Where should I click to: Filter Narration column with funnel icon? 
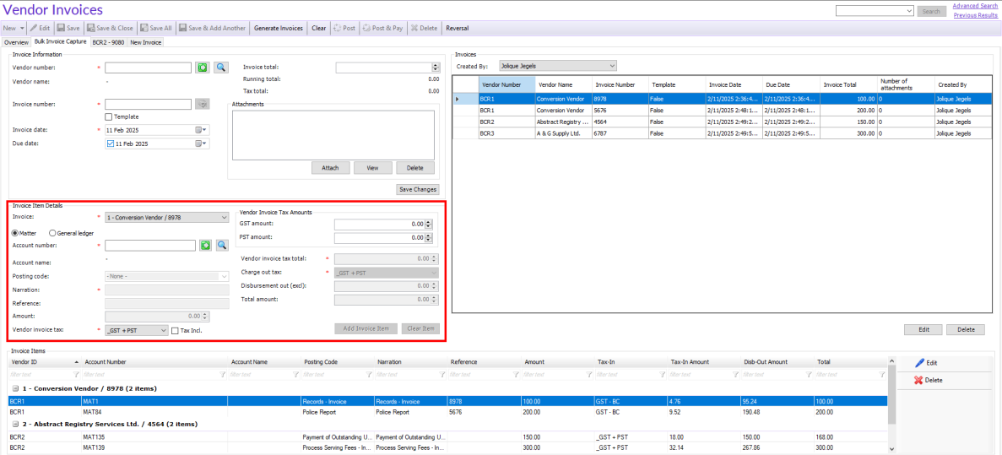(441, 374)
